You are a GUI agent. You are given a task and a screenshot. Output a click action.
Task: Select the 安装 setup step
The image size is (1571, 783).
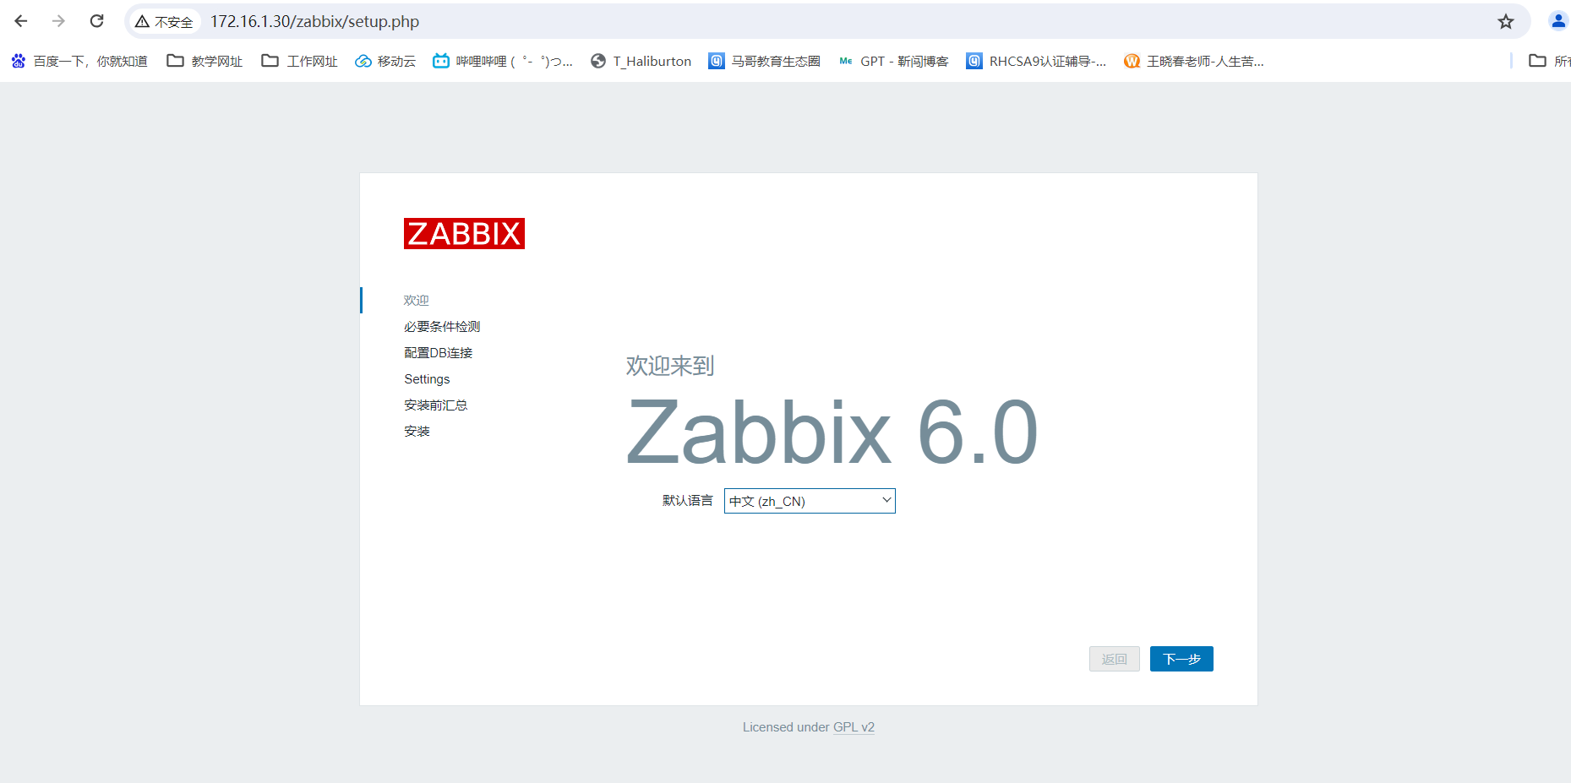tap(417, 432)
